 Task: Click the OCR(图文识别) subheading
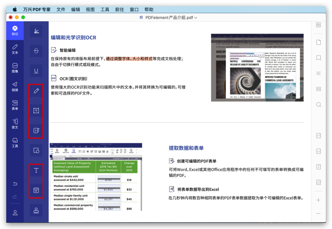point(73,79)
